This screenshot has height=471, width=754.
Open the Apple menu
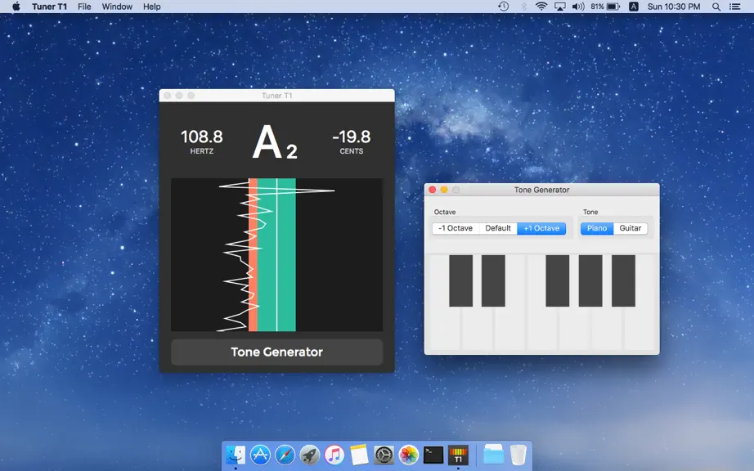tap(16, 7)
